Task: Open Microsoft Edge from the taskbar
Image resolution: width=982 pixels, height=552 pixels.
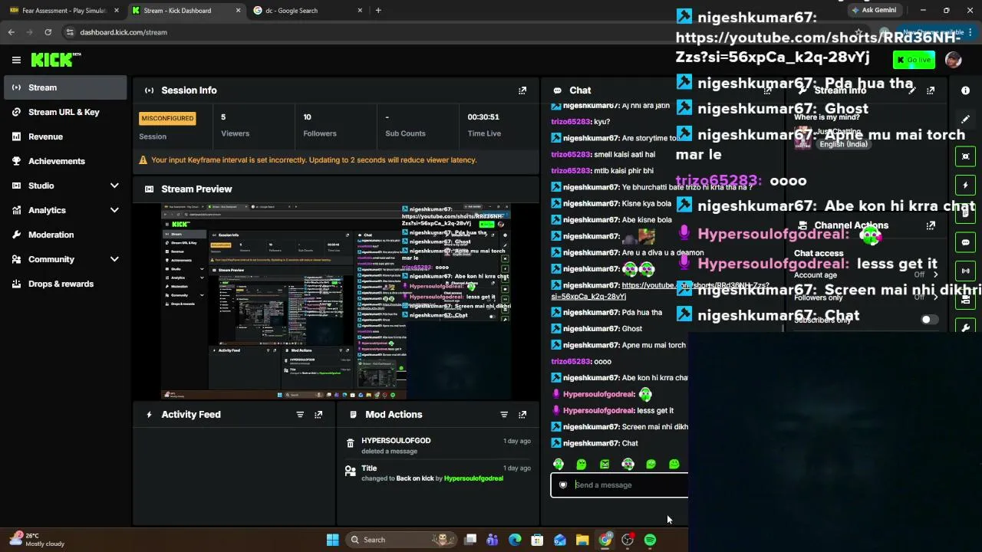Action: coord(515,540)
